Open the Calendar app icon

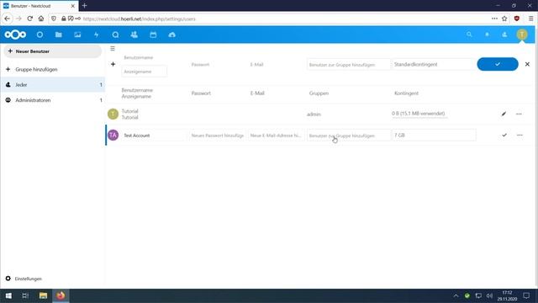(x=153, y=35)
